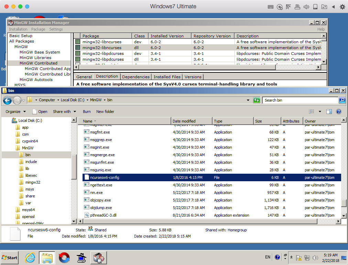348x265 pixels.
Task: Open the Settings menu in MinGW
Action: click(56, 29)
